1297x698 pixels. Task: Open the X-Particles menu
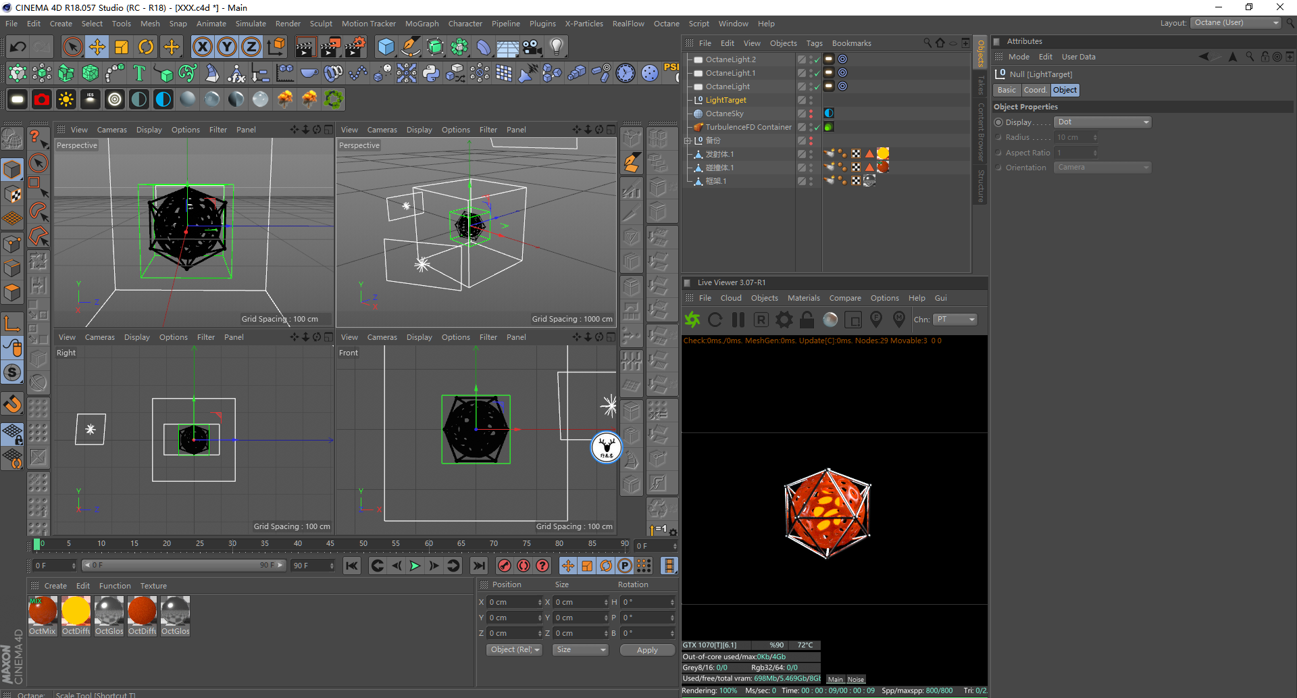point(584,24)
